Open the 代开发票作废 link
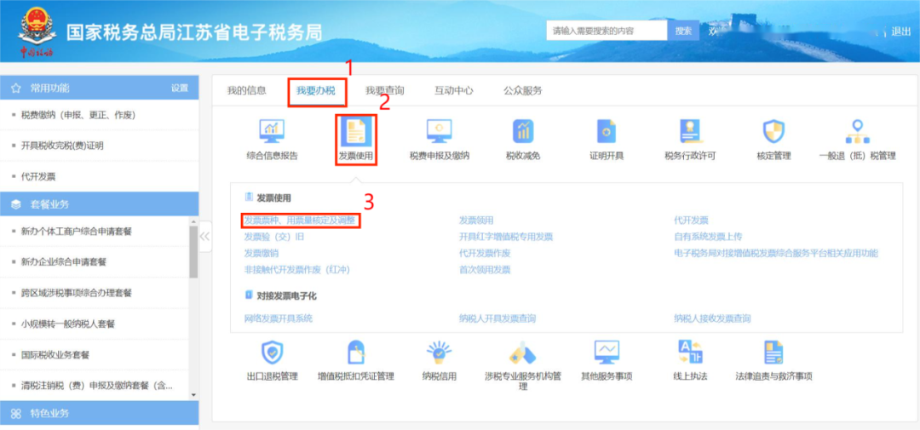920x430 pixels. click(485, 254)
